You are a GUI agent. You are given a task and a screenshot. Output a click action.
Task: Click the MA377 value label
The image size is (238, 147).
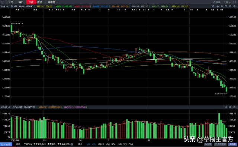(x=161, y=6)
